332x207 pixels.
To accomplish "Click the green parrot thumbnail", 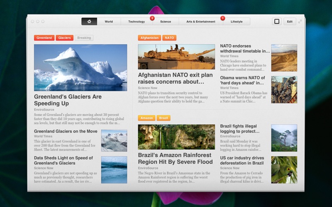I will (284, 170).
